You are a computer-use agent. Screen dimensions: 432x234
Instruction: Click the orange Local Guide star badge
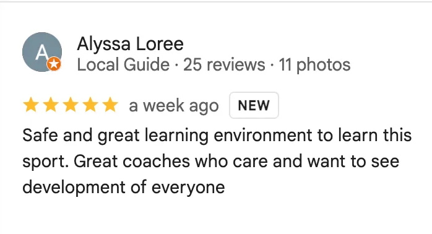coord(54,64)
